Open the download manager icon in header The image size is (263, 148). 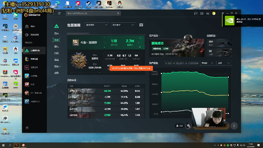[x=208, y=13]
